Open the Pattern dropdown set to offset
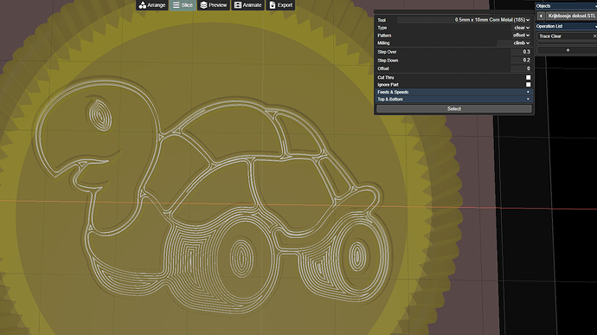This screenshot has height=335, width=597. point(521,35)
